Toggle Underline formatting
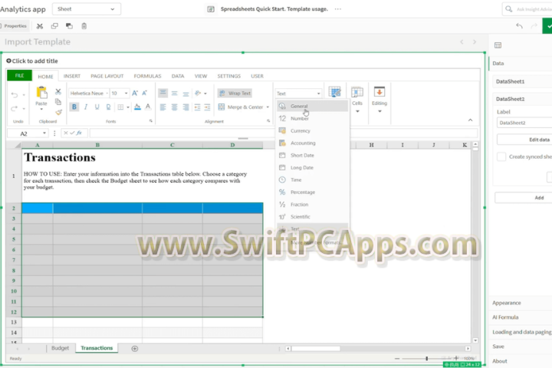This screenshot has height=368, width=552. [x=97, y=107]
